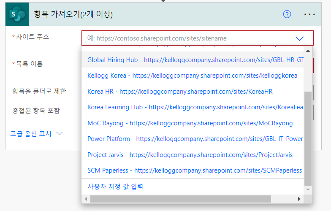Click the 항목 가져오기(2개 이상) action title
331x211 pixels.
[x=73, y=14]
